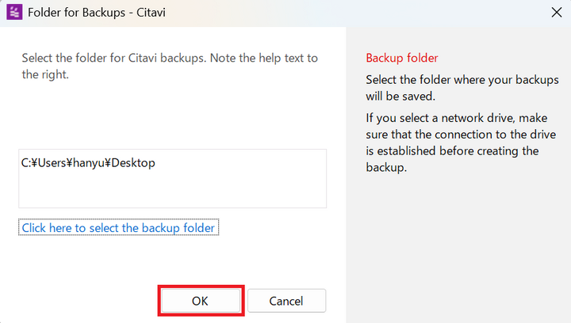
Task: Cancel the backup folder selection
Action: coord(286,301)
